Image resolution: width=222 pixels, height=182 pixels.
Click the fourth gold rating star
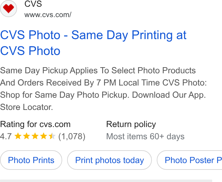coord(44,136)
